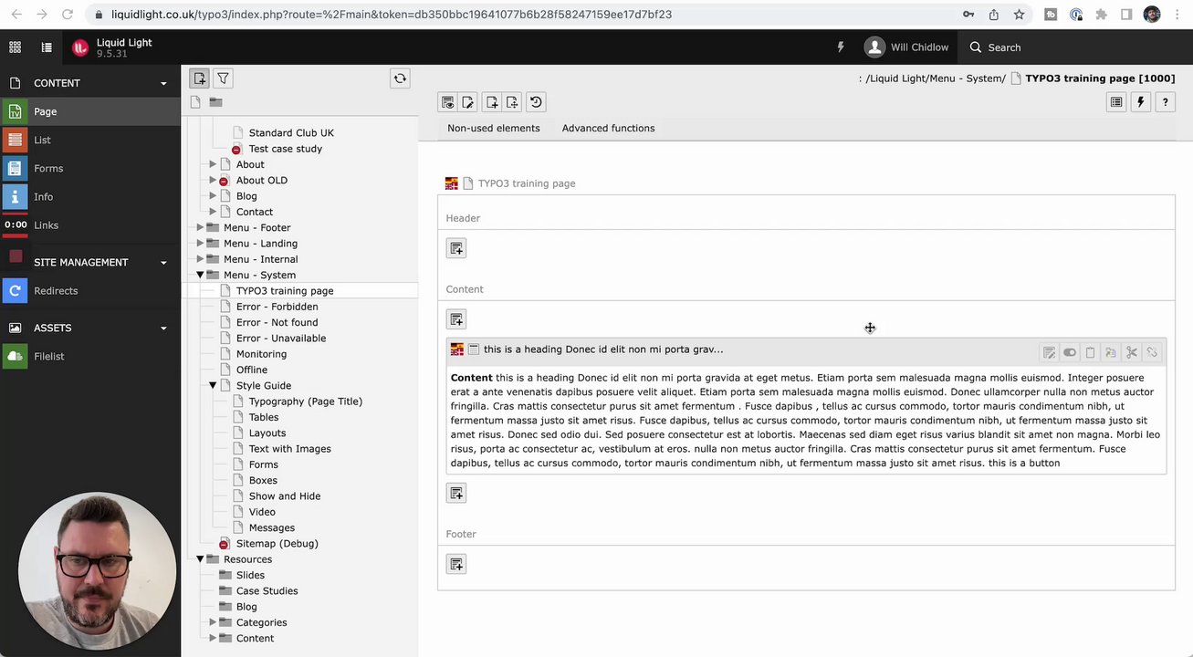Click the edit page properties icon
1193x657 pixels.
468,102
